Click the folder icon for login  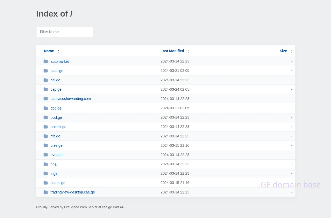[x=46, y=174]
